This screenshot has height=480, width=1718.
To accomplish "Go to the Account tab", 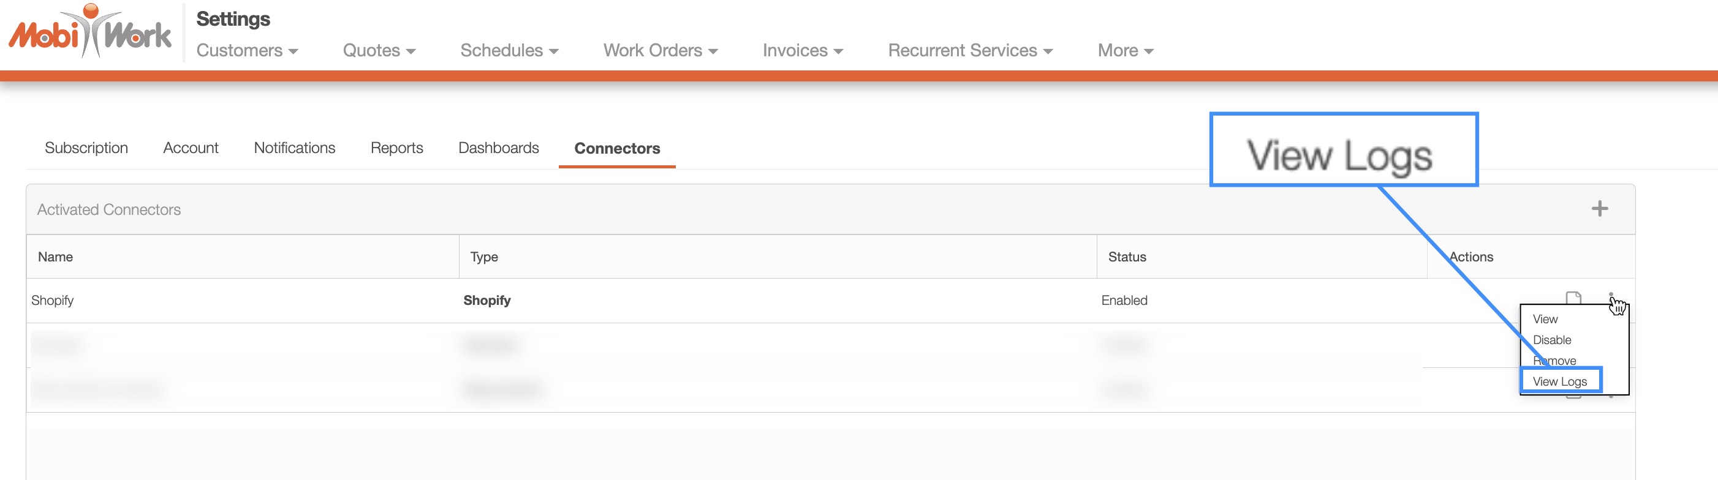I will 191,148.
